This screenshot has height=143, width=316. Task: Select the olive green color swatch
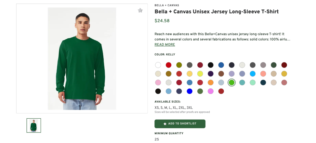pos(179,65)
